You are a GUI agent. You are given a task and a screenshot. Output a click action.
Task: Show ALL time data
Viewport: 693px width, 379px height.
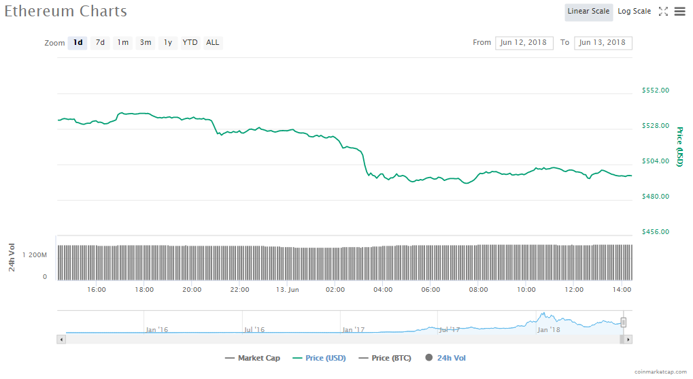(213, 43)
